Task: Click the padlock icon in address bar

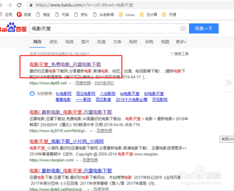Action: tap(31, 5)
